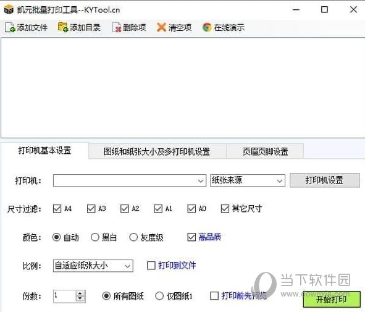Close the KYTool window
Screen dimensions: 365x312
[353, 10]
